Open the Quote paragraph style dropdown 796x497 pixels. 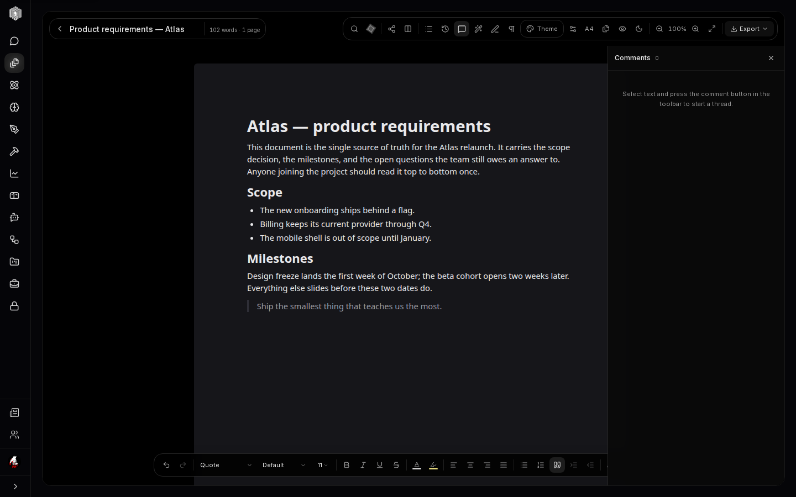point(226,465)
